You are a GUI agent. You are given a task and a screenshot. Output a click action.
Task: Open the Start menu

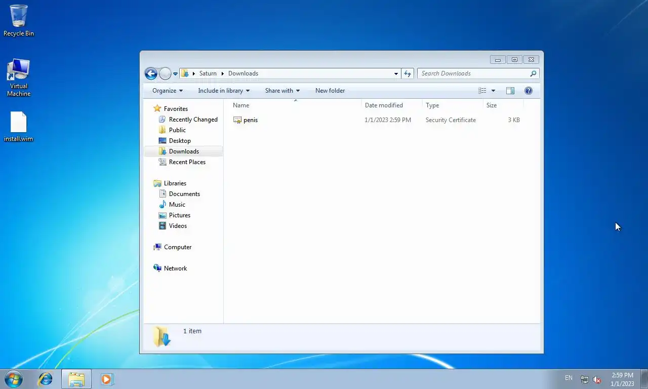[x=14, y=379]
